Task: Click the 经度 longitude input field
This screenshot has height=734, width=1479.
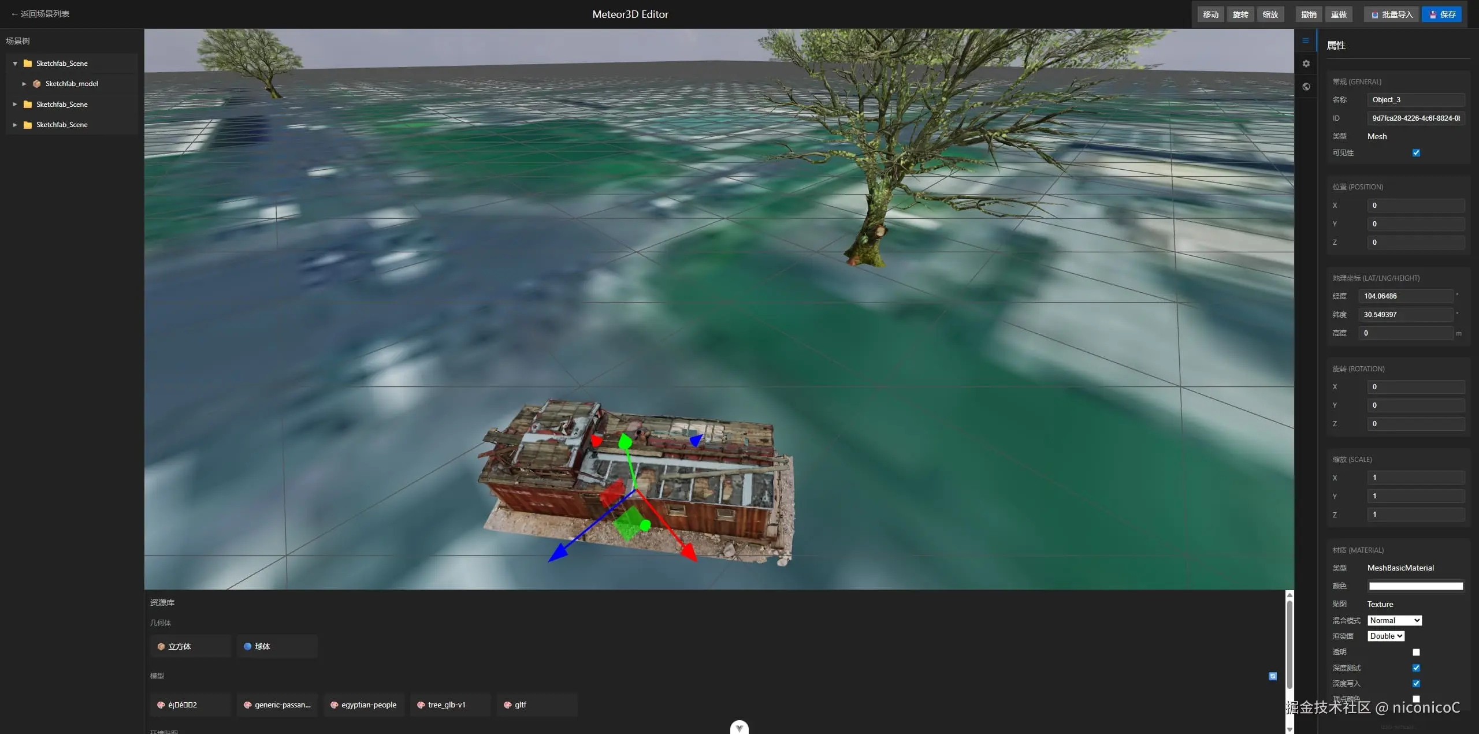Action: pos(1406,296)
